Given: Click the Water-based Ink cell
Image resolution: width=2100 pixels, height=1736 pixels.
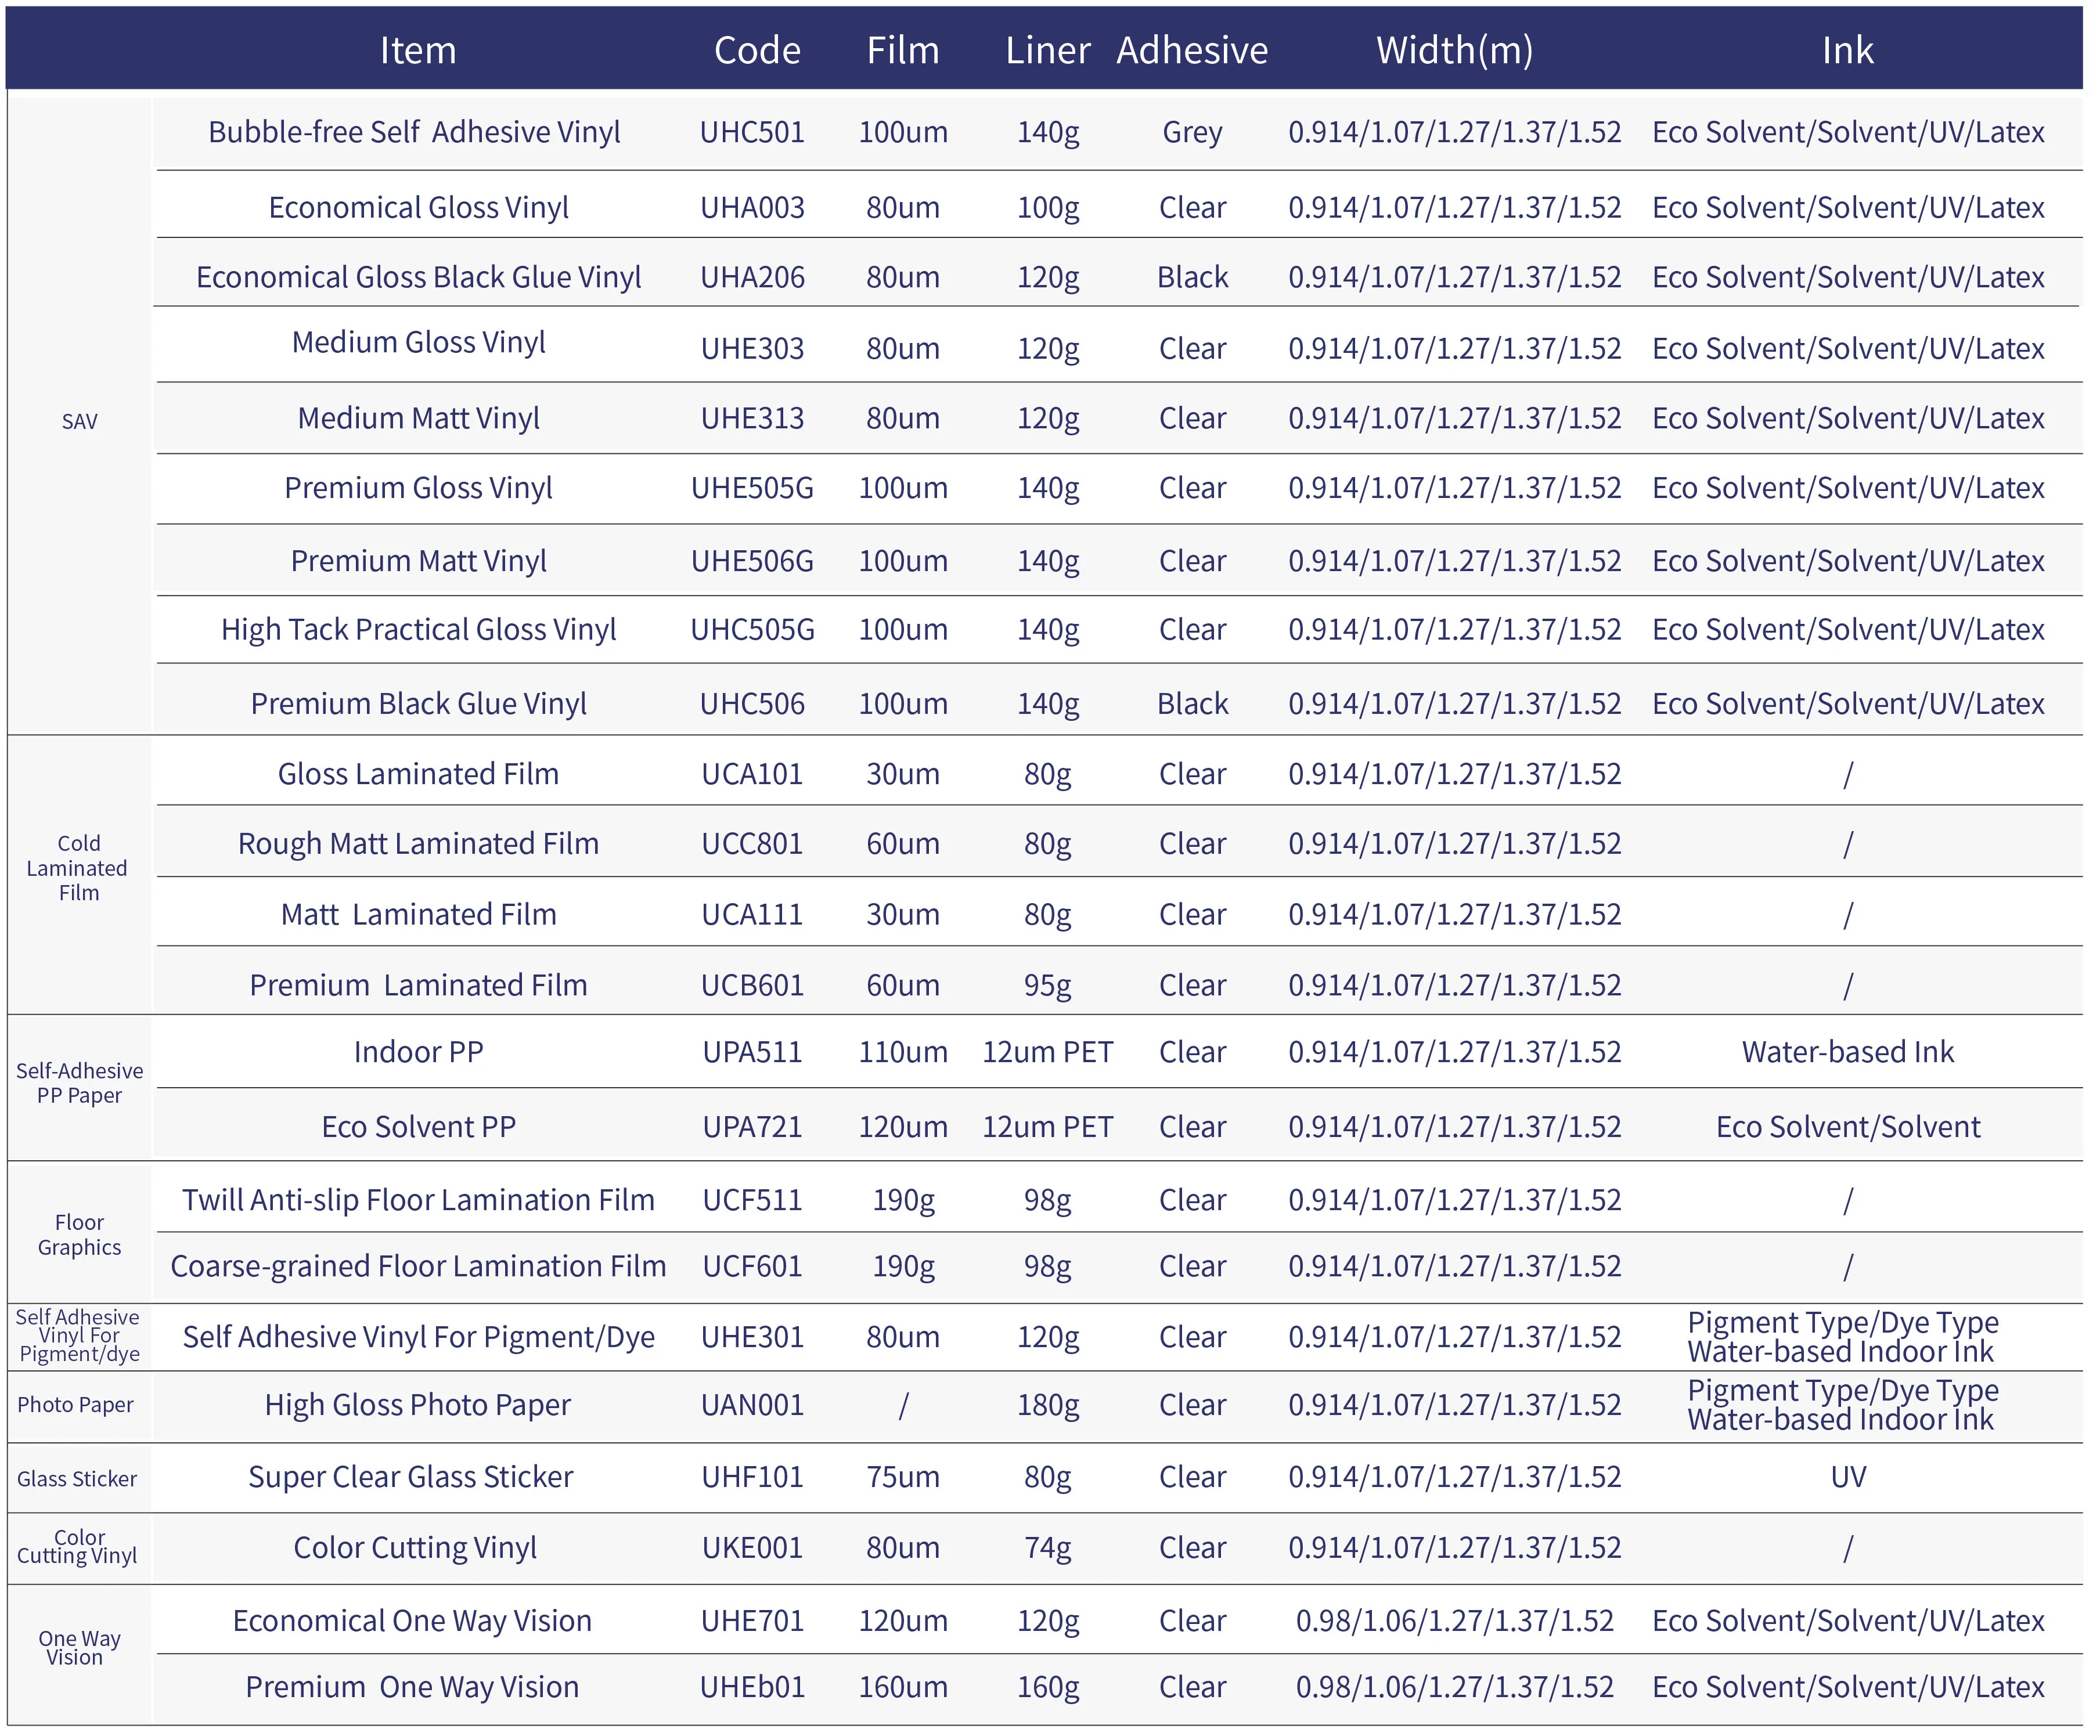Looking at the screenshot, I should [1847, 1051].
